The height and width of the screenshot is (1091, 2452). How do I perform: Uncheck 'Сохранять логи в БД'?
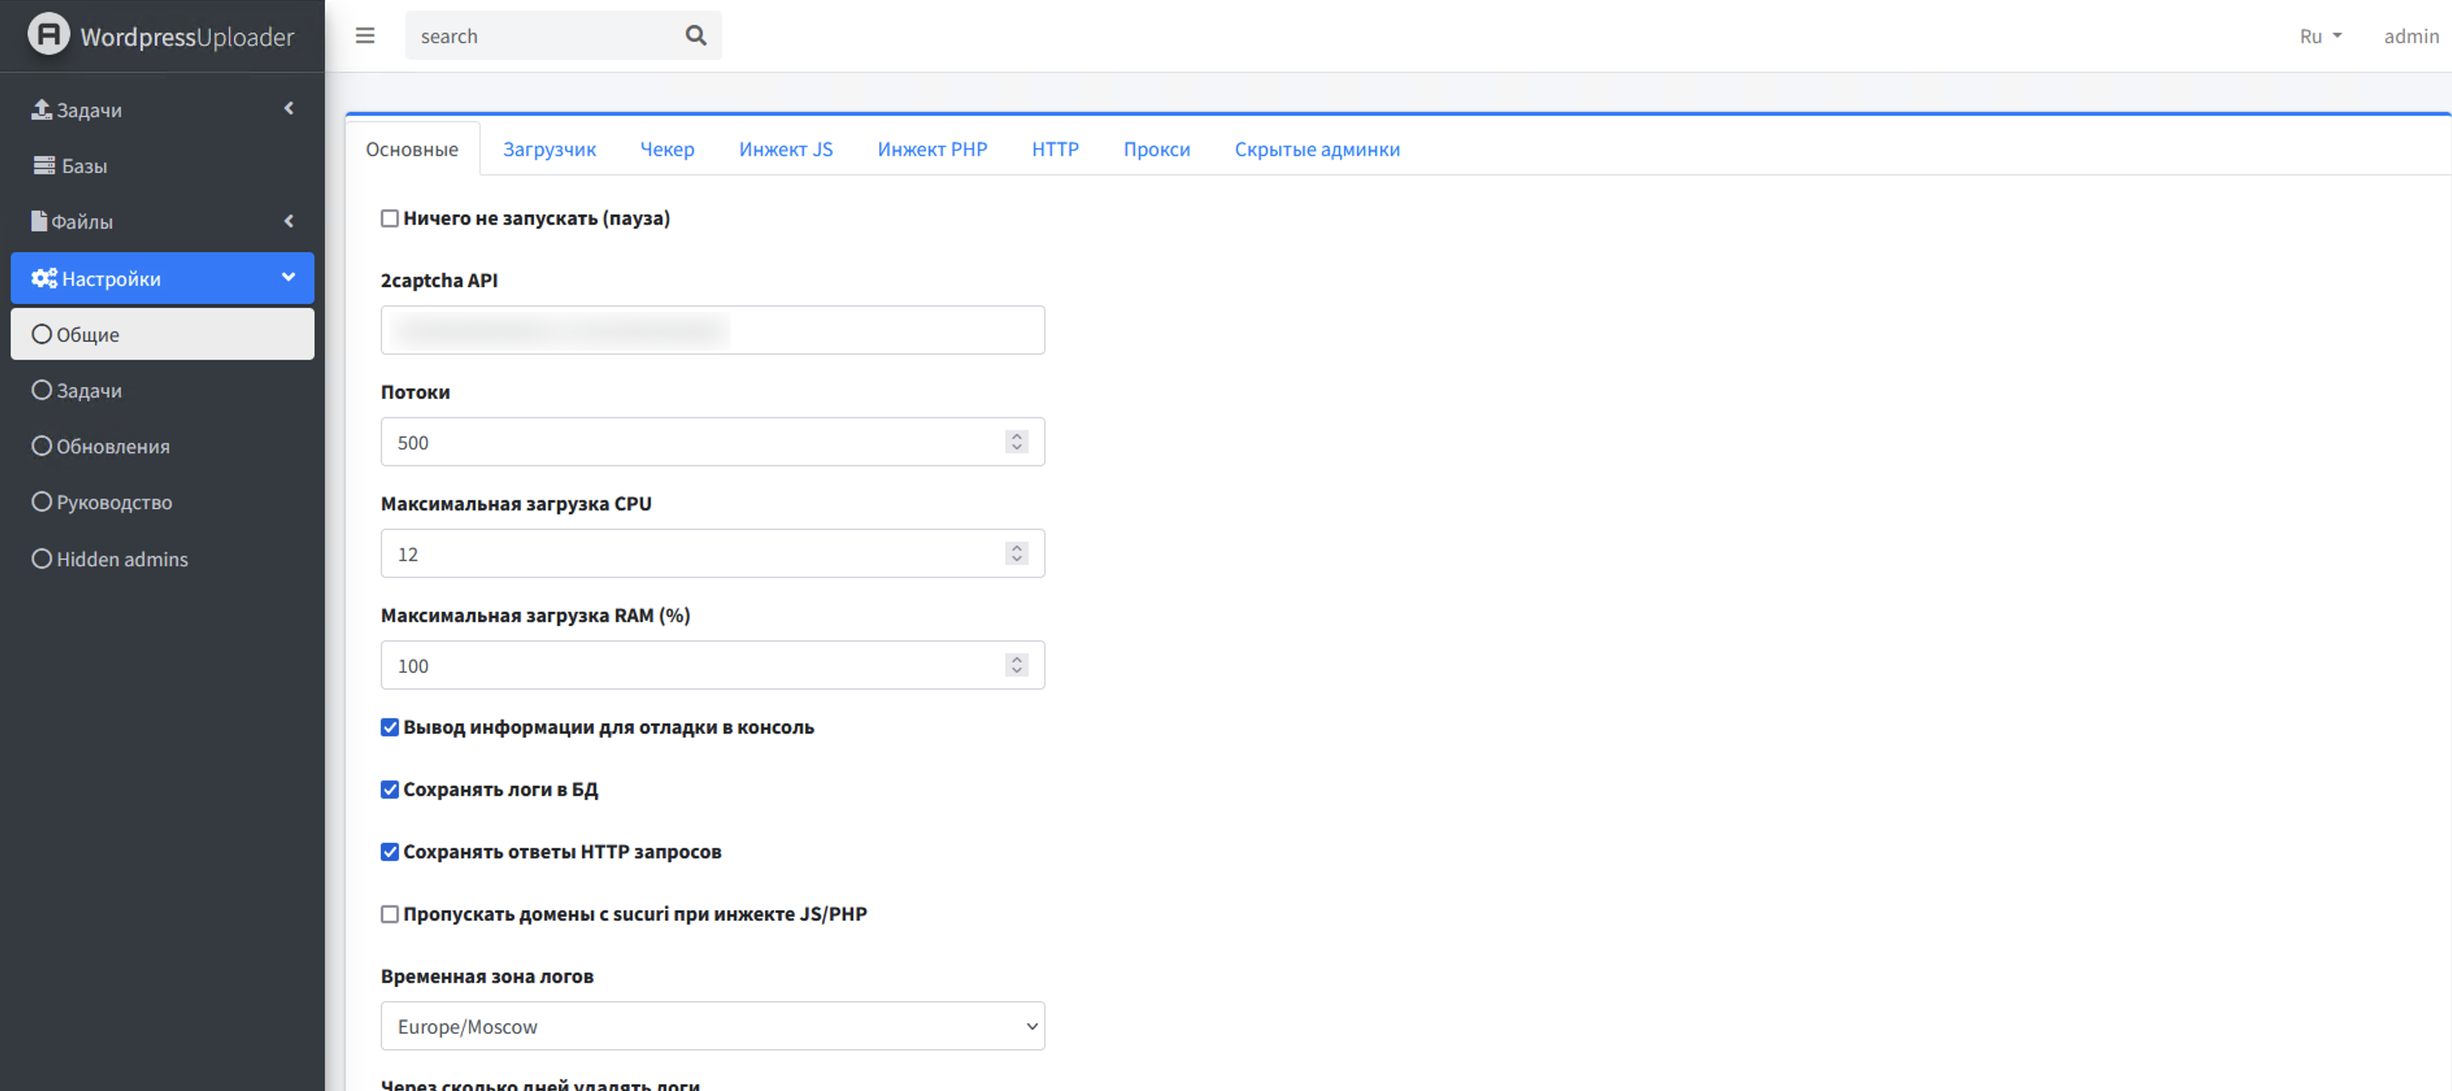(x=390, y=789)
